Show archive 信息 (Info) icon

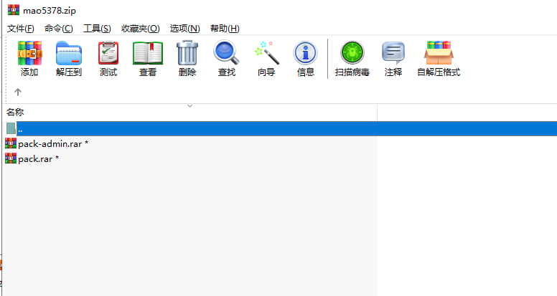305,53
